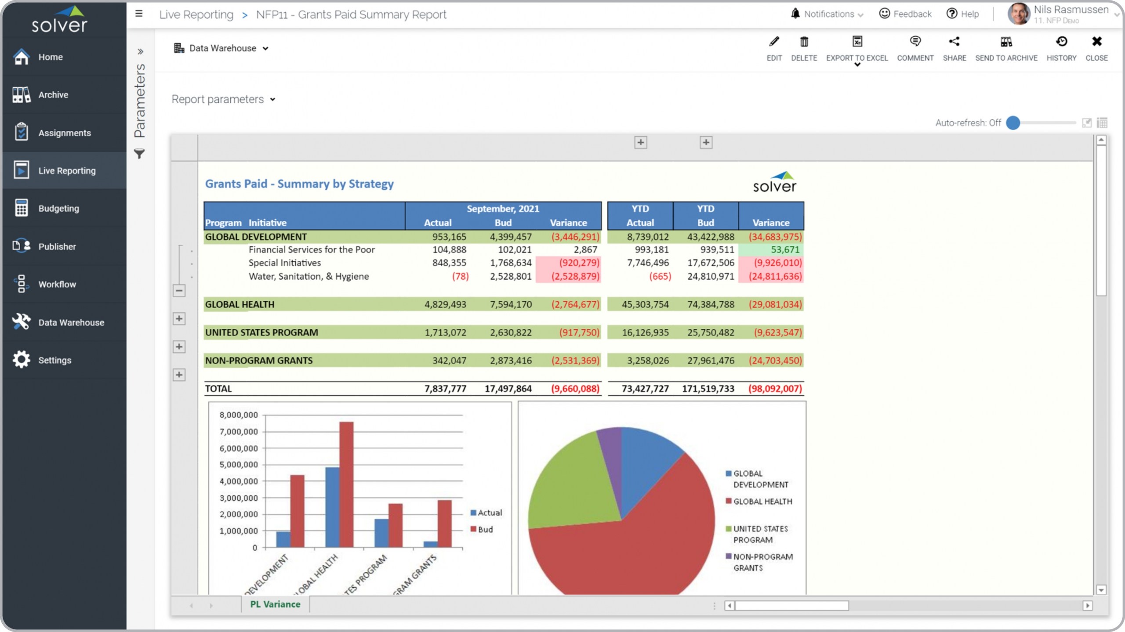Select the PL Variance sheet tab
The image size is (1125, 632).
click(275, 604)
